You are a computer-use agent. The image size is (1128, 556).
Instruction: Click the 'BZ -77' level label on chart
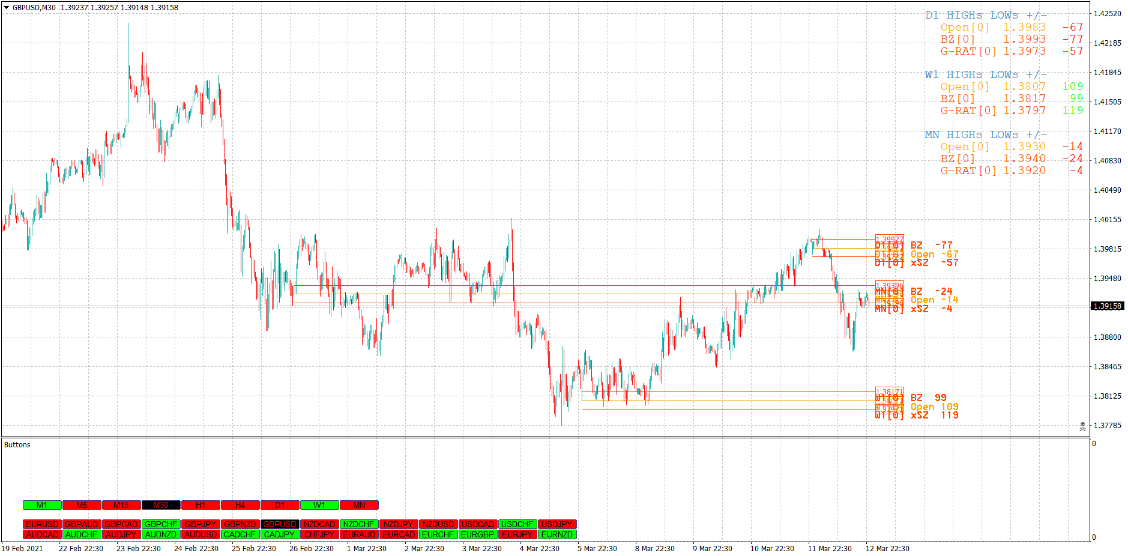[932, 246]
